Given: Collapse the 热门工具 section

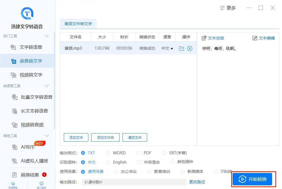Looking at the screenshot, I should (47, 36).
